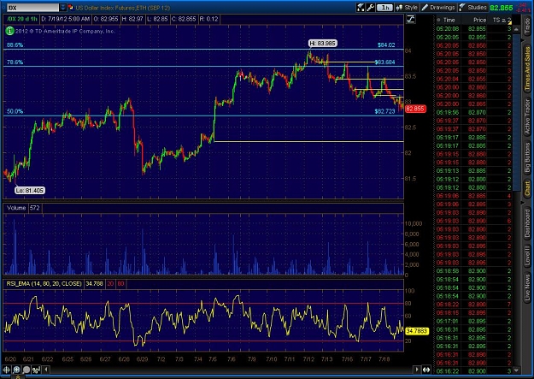Click the $84.02 Fibonacci price label
Viewport: 534px width, 379px height.
(386, 45)
